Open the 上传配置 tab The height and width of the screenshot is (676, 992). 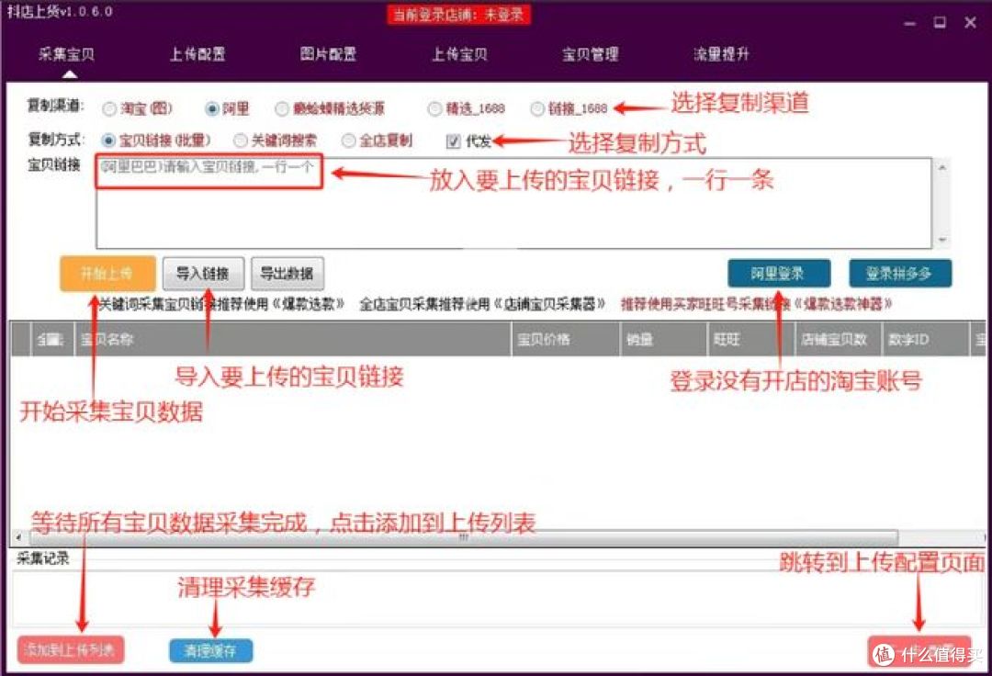click(197, 54)
